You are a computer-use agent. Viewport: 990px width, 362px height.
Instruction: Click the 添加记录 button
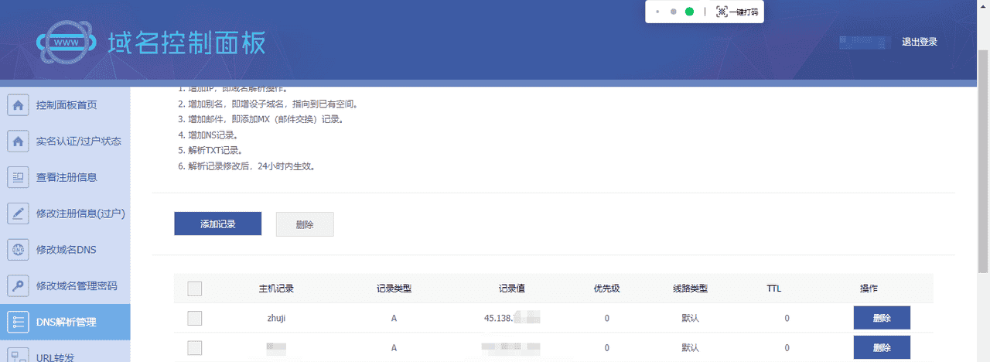coord(217,224)
